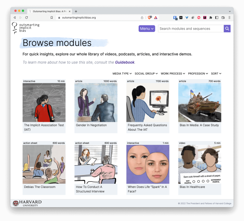This screenshot has width=244, height=221.
Task: Open the Bias In Healthcare video thumbnail
Action: click(x=199, y=164)
